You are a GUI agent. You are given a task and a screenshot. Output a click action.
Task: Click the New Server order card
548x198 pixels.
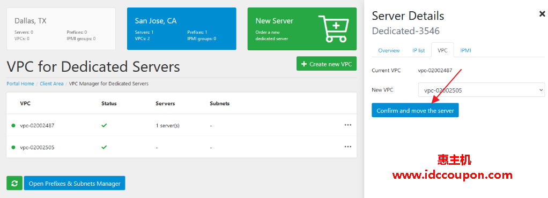[302, 29]
